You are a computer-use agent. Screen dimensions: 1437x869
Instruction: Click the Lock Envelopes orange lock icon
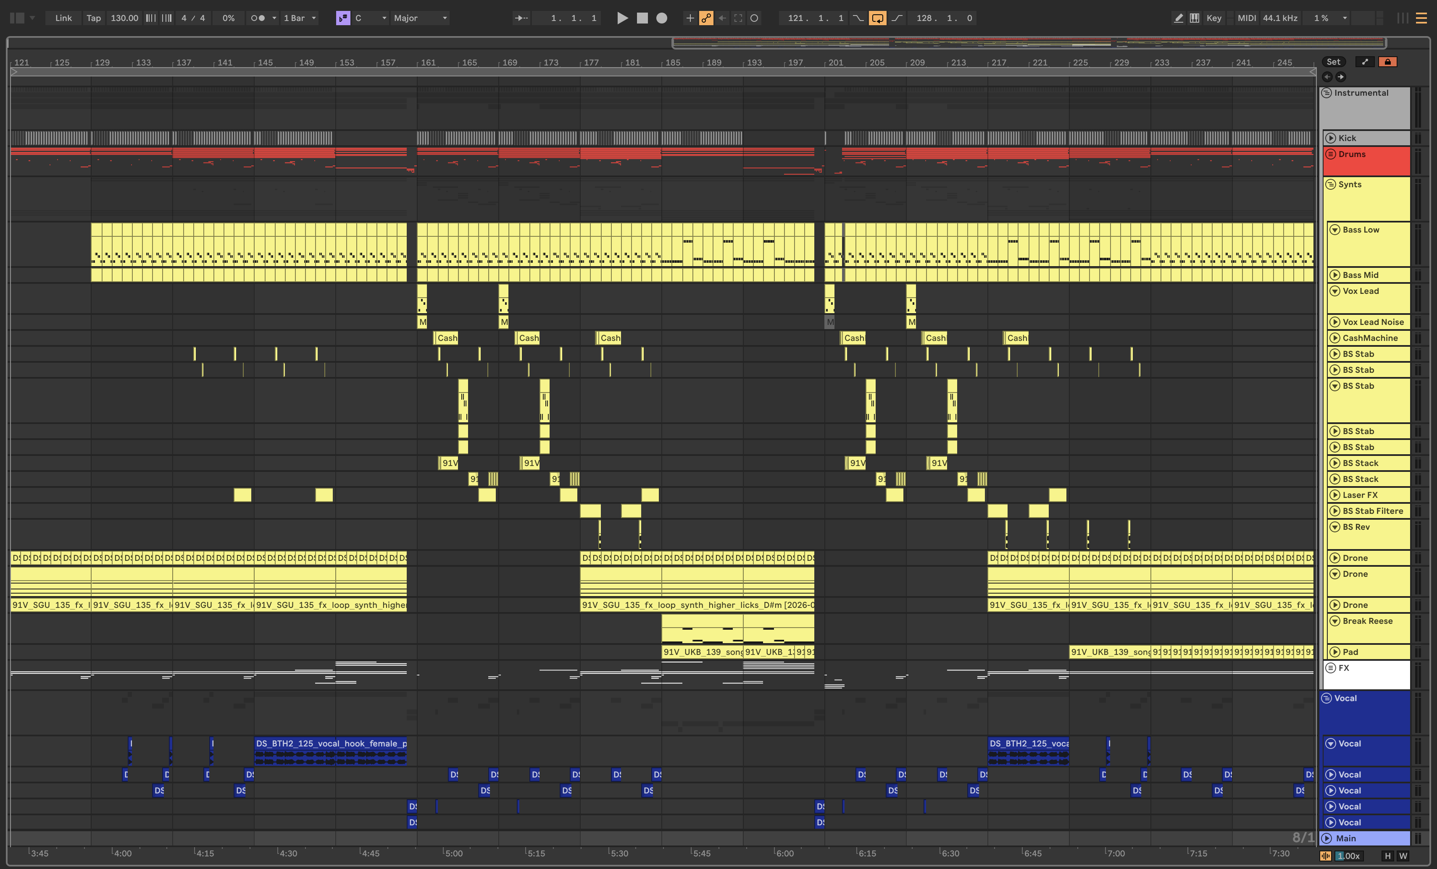(x=1387, y=62)
